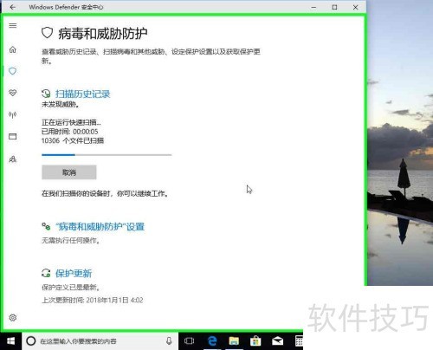The width and height of the screenshot is (433, 350).
Task: Select the shield virus protection sidebar icon
Action: coord(13,71)
